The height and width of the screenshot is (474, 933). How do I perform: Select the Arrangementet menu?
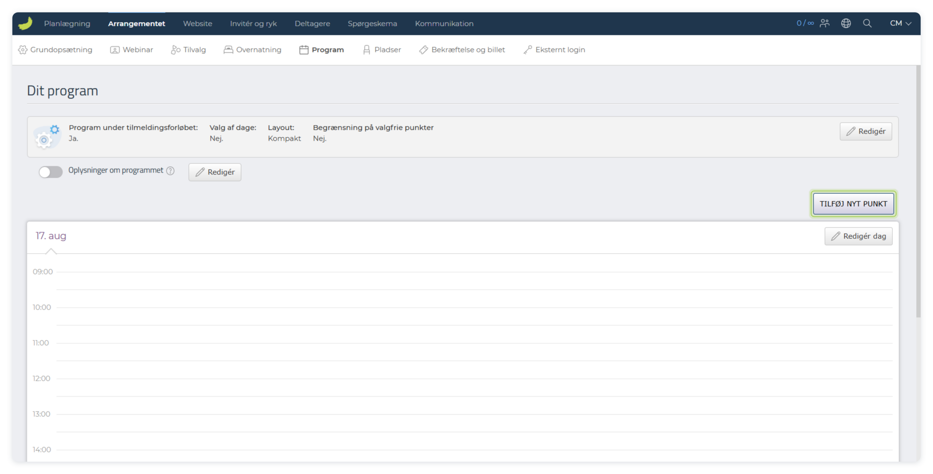[137, 23]
